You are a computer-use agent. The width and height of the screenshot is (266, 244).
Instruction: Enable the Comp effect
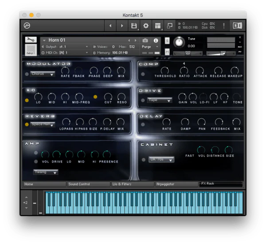143,74
